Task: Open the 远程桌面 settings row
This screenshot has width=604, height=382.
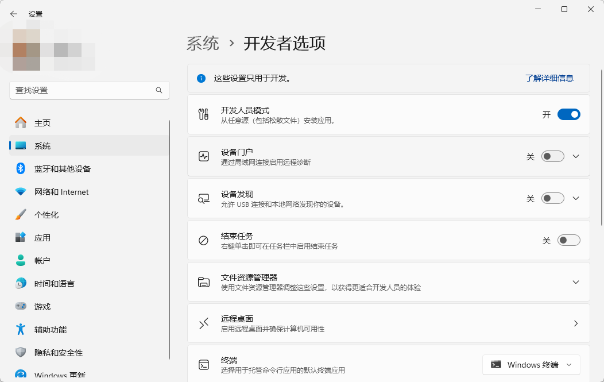Action: [x=388, y=323]
